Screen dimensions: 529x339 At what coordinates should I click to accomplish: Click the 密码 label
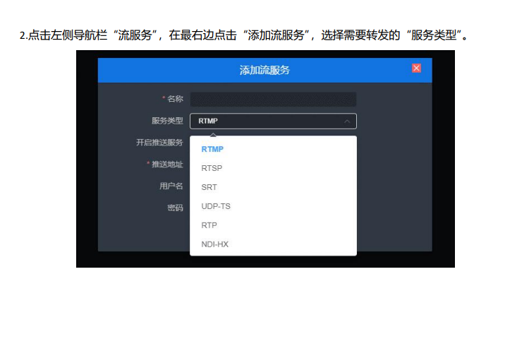[175, 208]
